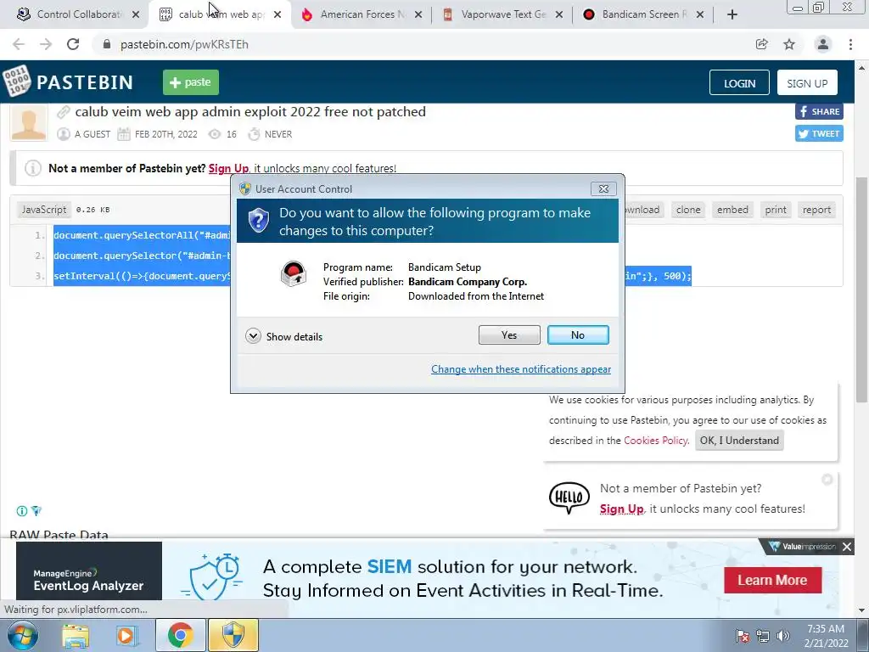Open a new browser tab

point(732,14)
